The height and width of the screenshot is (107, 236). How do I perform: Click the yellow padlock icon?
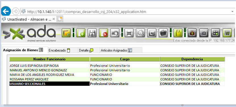[x=178, y=33]
